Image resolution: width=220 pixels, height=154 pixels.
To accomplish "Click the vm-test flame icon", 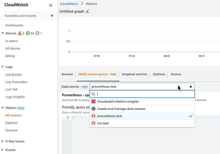I will point(94,123).
